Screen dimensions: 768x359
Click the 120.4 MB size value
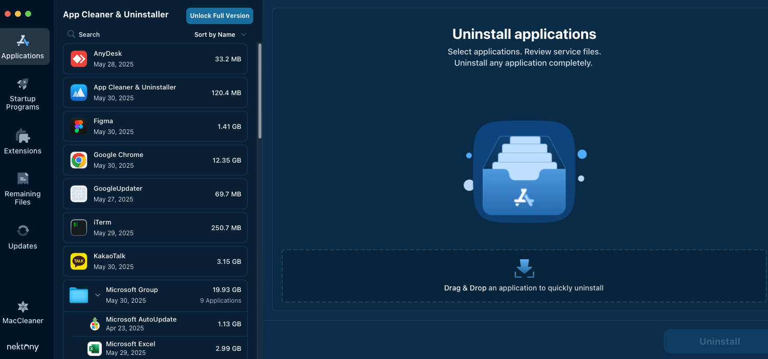click(226, 93)
